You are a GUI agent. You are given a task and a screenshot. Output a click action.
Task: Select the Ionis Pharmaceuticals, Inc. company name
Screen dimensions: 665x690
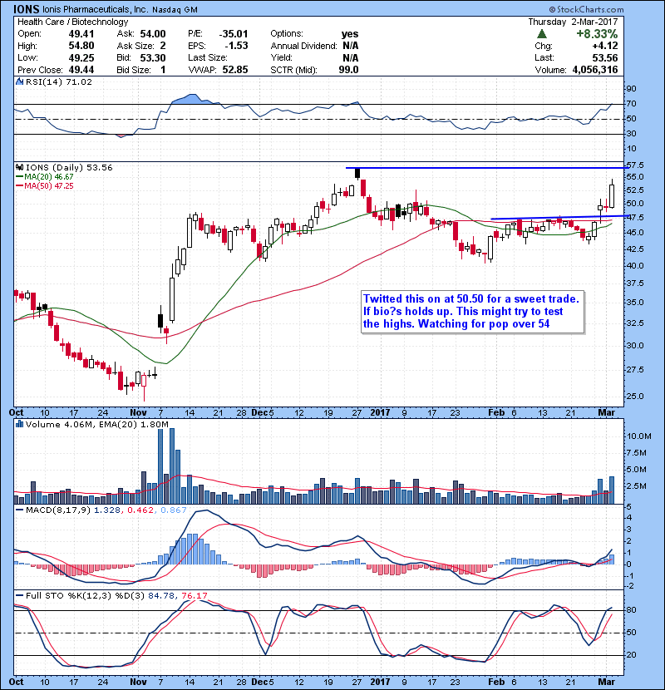pos(96,9)
